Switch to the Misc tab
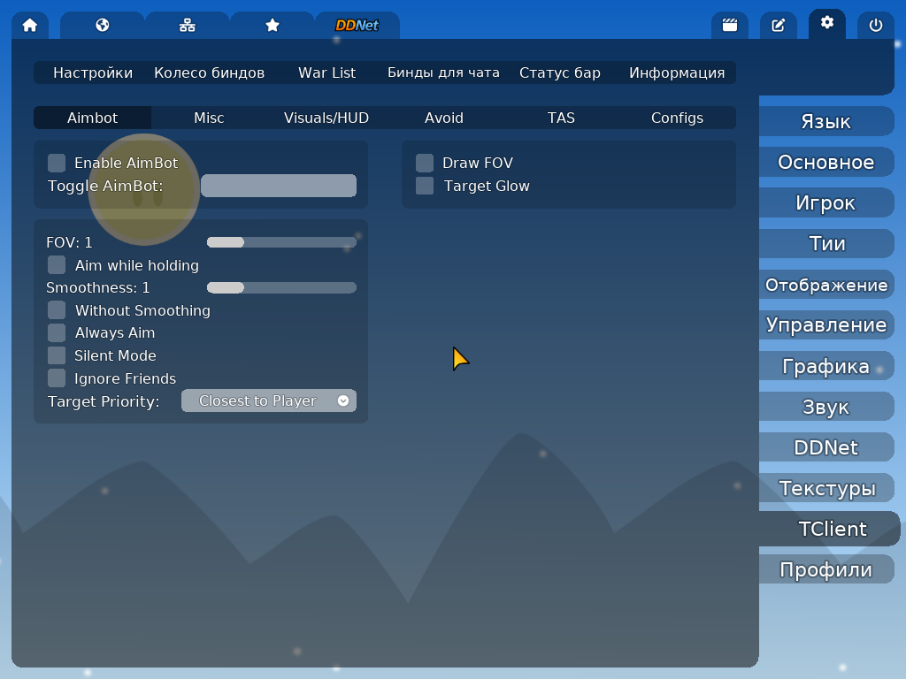The image size is (906, 679). (209, 118)
